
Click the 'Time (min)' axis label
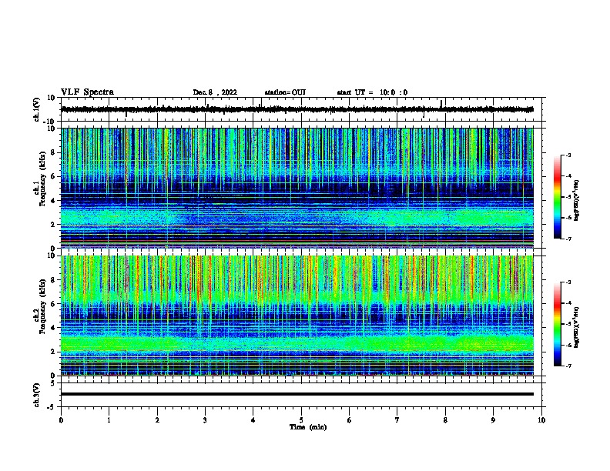click(x=308, y=427)
